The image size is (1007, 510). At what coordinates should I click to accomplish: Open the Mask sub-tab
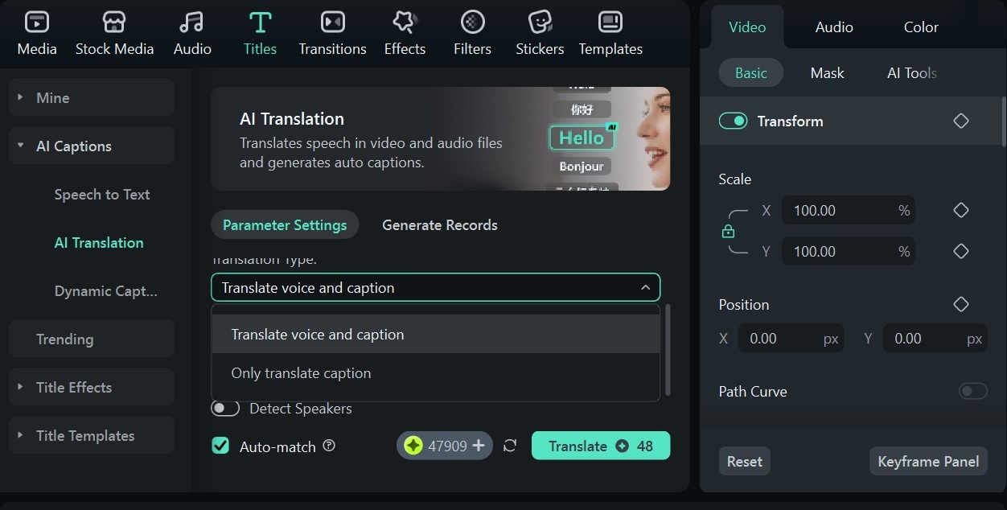coord(827,72)
